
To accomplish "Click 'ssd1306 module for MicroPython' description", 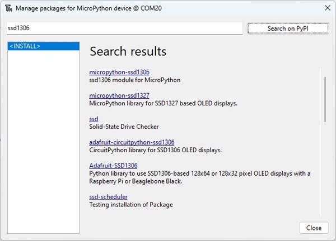I will [135, 80].
